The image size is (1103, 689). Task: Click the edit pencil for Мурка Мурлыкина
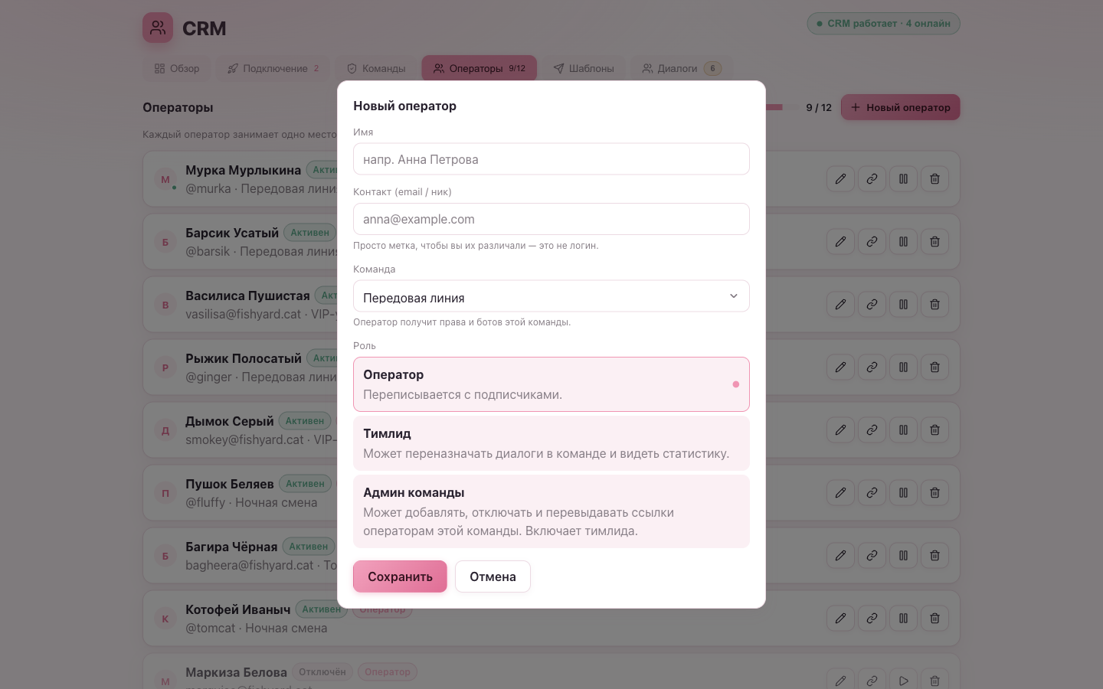pos(840,179)
